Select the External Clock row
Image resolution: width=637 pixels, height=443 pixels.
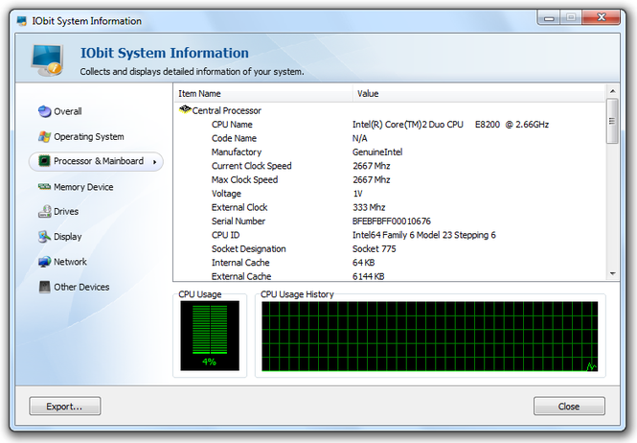[389, 207]
